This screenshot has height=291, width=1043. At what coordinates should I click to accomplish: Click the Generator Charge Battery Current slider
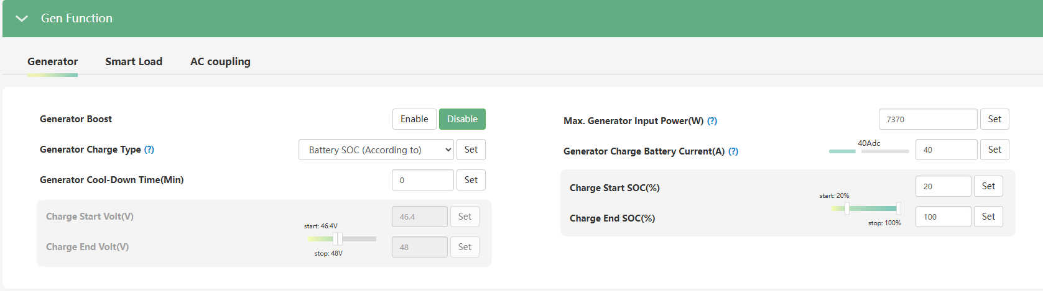869,151
